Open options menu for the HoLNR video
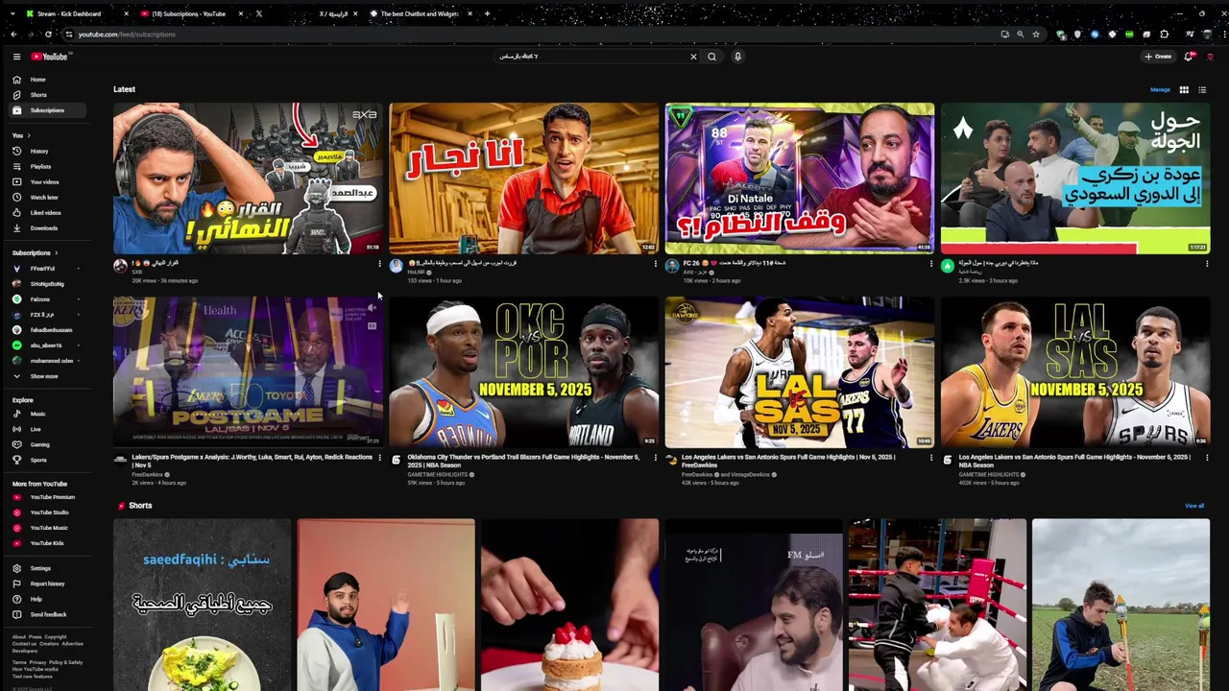The image size is (1229, 691). click(x=656, y=264)
